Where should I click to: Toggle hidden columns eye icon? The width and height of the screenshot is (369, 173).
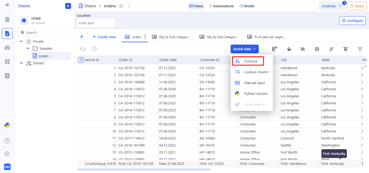(x=302, y=49)
